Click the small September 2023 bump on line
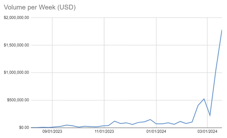 pyautogui.click(x=66, y=125)
